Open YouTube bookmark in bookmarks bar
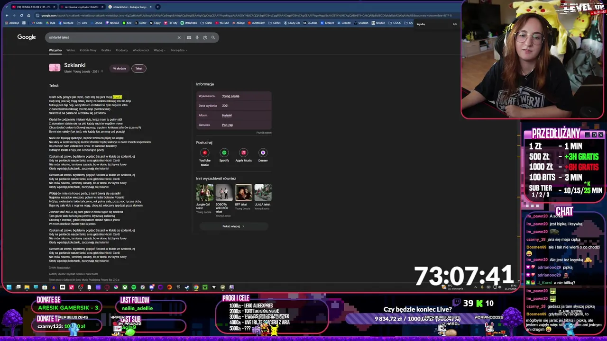The width and height of the screenshot is (607, 341). pyautogui.click(x=222, y=23)
